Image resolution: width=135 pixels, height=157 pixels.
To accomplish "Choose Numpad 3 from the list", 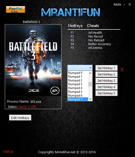I will tap(78, 84).
